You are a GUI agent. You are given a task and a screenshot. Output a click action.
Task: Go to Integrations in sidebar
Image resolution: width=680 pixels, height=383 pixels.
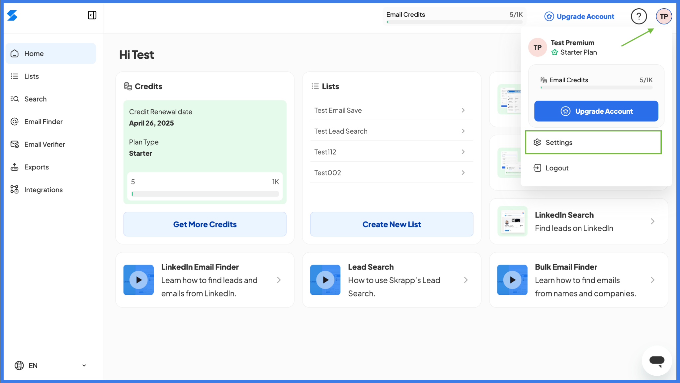pyautogui.click(x=43, y=190)
